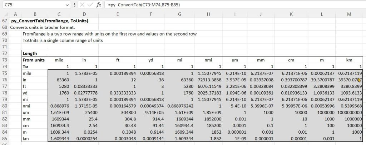This screenshot has width=366, height=145.
Task: Click the Cancel X icon in formula bar
Action: coord(81,5)
